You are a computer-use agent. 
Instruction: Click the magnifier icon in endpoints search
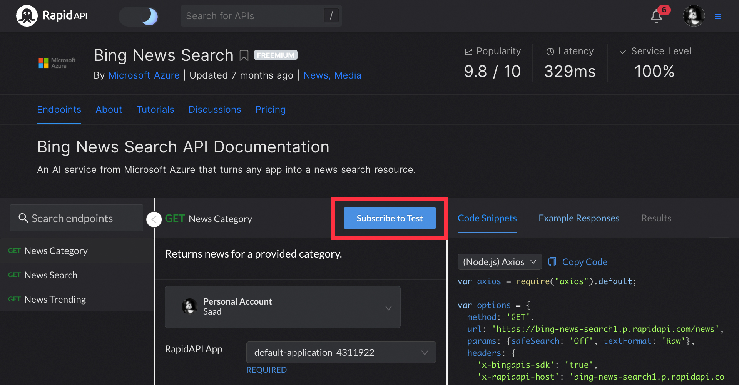[x=23, y=218]
